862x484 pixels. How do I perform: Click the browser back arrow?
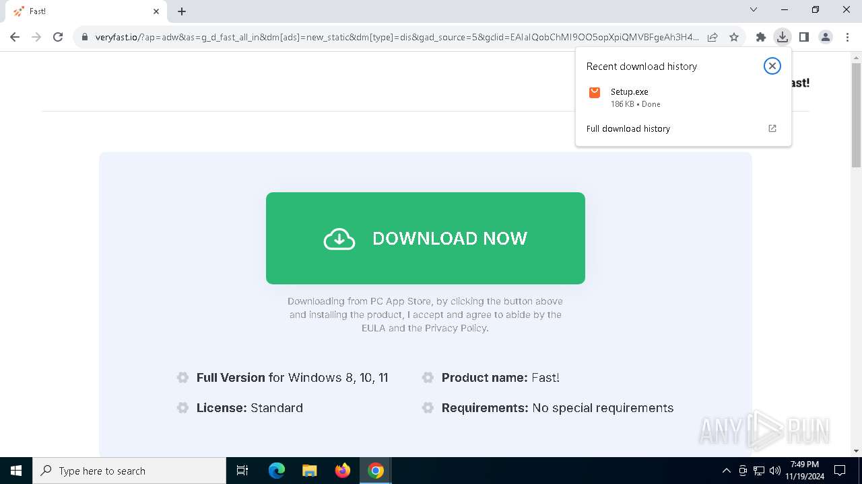pyautogui.click(x=15, y=37)
